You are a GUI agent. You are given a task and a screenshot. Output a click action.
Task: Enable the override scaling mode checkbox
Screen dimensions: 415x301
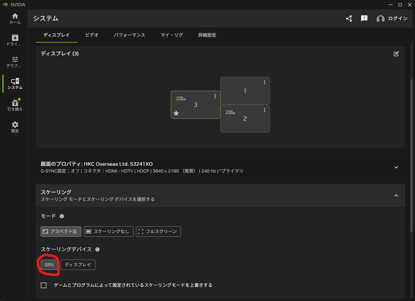pos(44,285)
